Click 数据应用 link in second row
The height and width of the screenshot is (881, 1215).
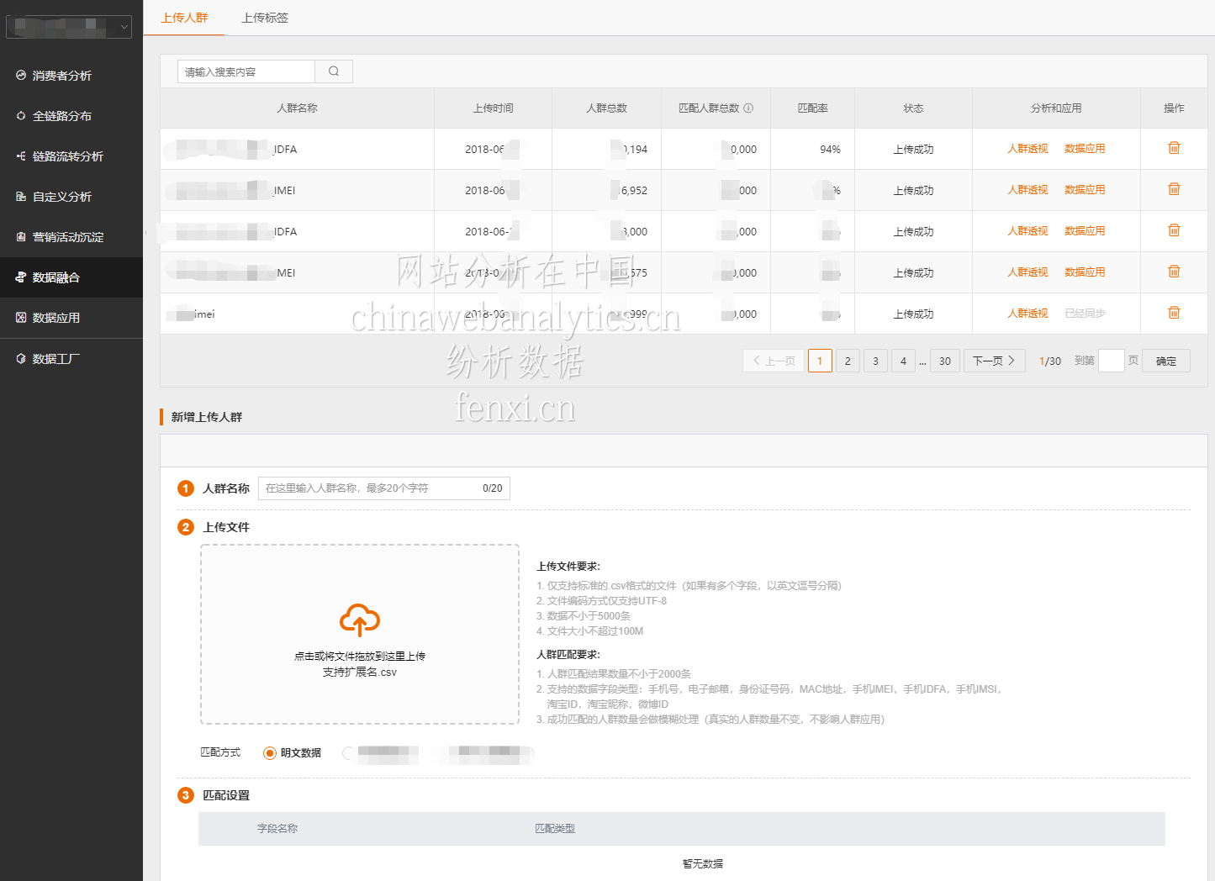click(1085, 190)
